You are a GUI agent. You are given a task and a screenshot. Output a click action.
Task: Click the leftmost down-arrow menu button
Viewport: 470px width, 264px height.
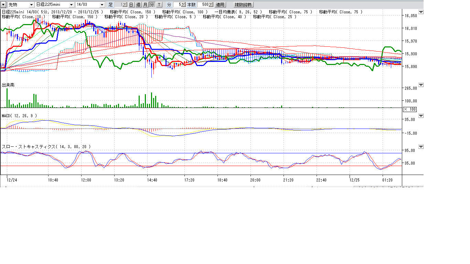(x=3, y=5)
